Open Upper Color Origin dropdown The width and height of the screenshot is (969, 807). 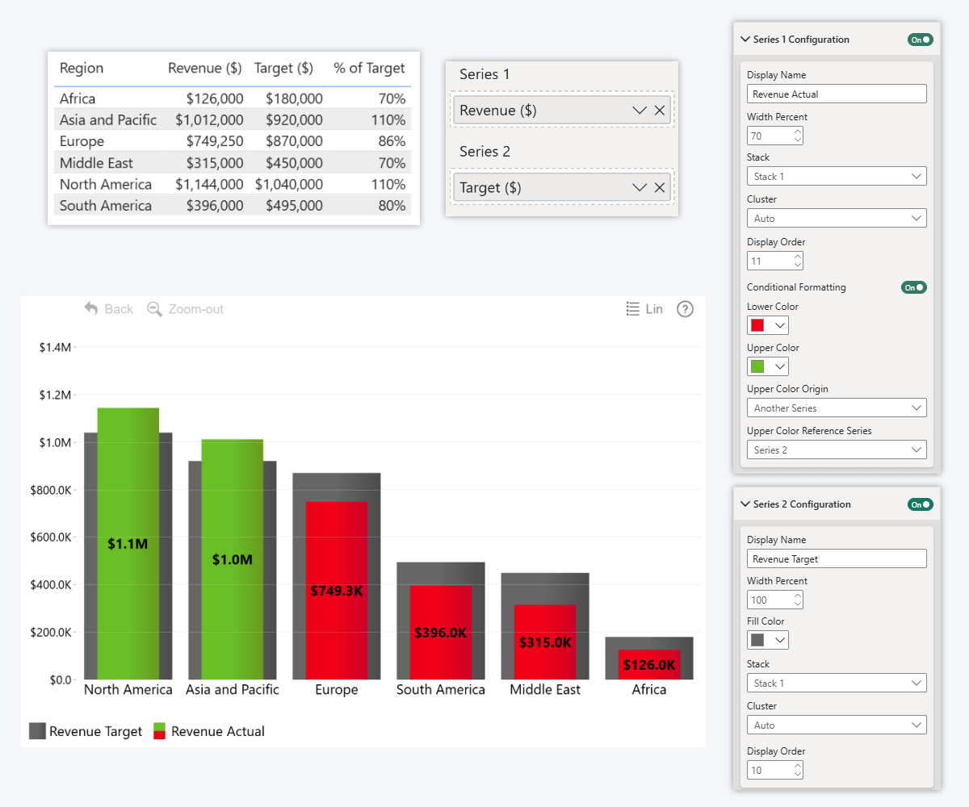tap(836, 408)
